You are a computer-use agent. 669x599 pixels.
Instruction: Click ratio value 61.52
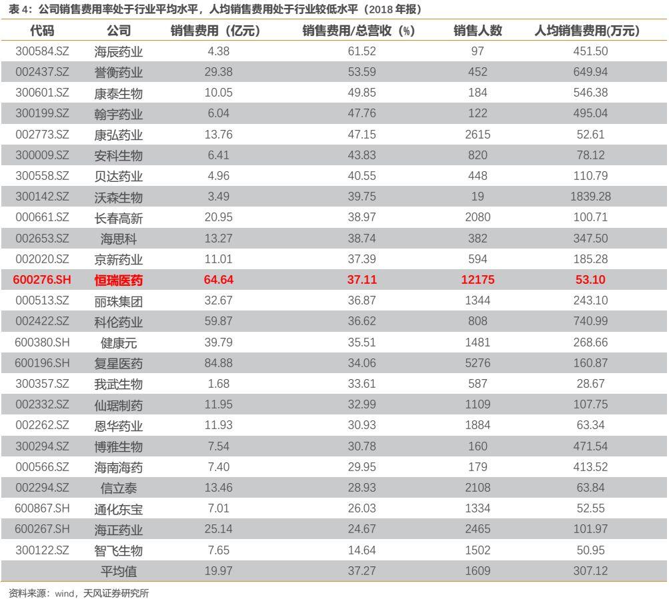click(x=362, y=51)
